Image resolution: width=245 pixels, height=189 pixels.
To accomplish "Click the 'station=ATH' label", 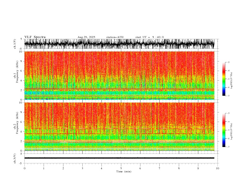I will (x=115, y=37).
